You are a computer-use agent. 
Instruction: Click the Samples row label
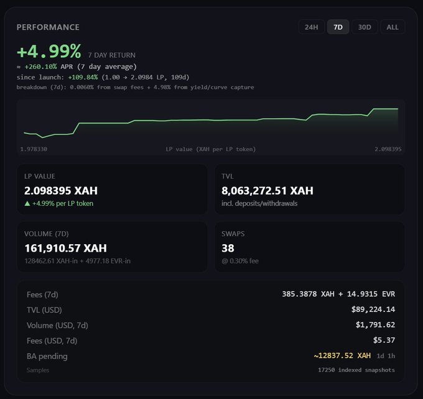tap(38, 370)
